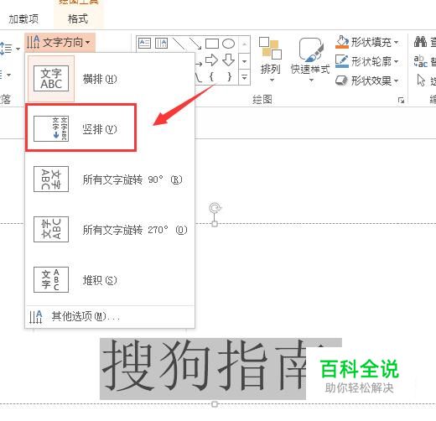Select the left brace shape
The height and width of the screenshot is (421, 436).
(x=211, y=76)
